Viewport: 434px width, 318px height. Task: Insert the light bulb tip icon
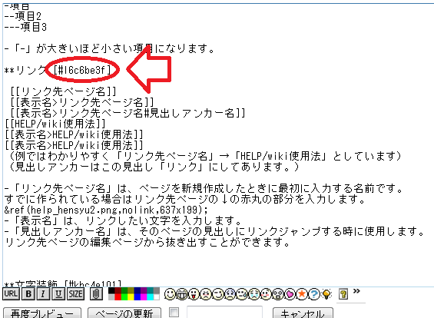click(326, 294)
